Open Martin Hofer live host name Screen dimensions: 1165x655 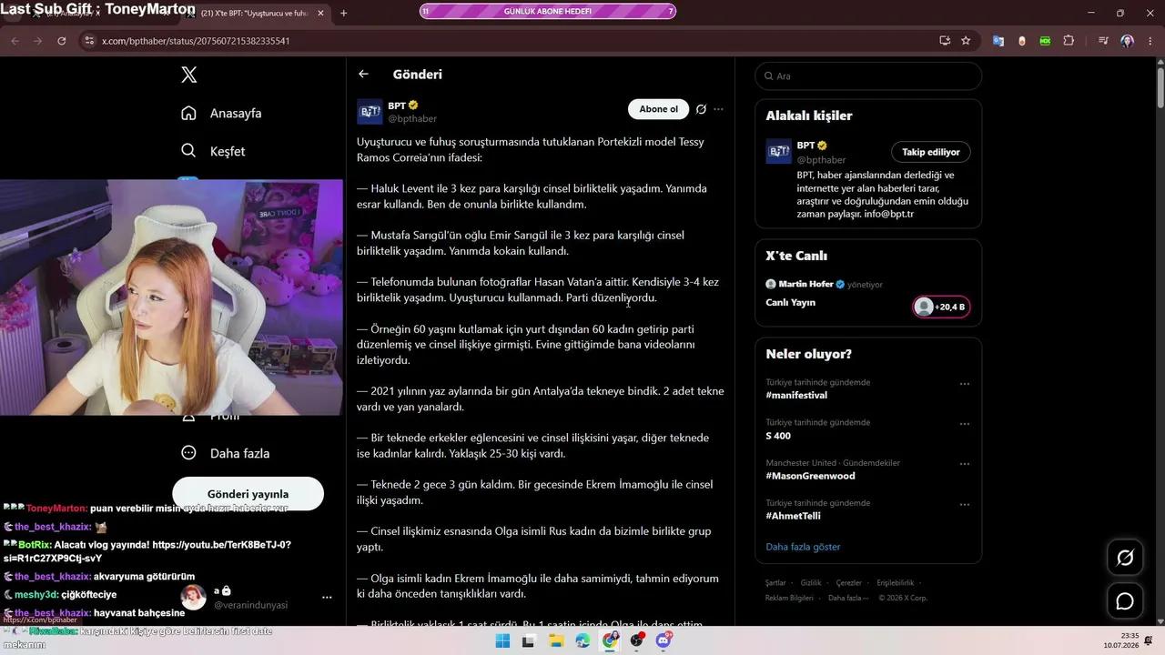click(x=805, y=284)
